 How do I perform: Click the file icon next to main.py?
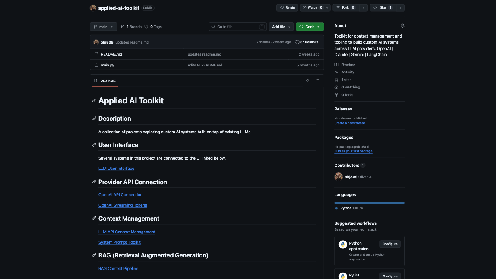click(x=96, y=65)
